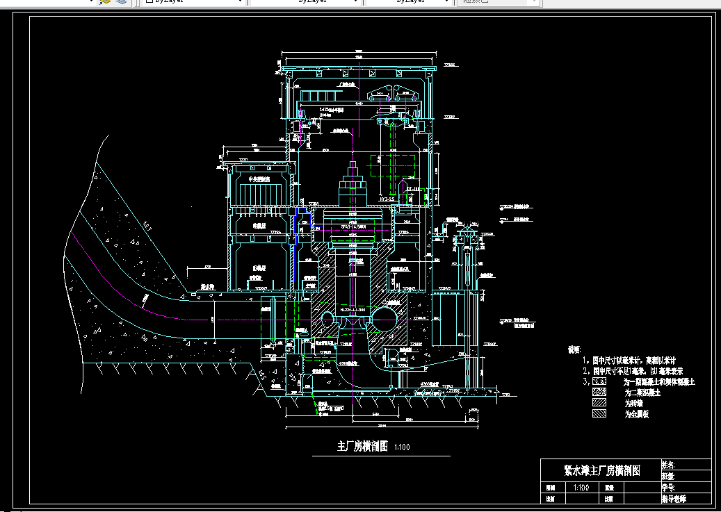Select the 紧水滩主厂房横剖图 title block text
Screen dimensions: 721x512
click(602, 470)
